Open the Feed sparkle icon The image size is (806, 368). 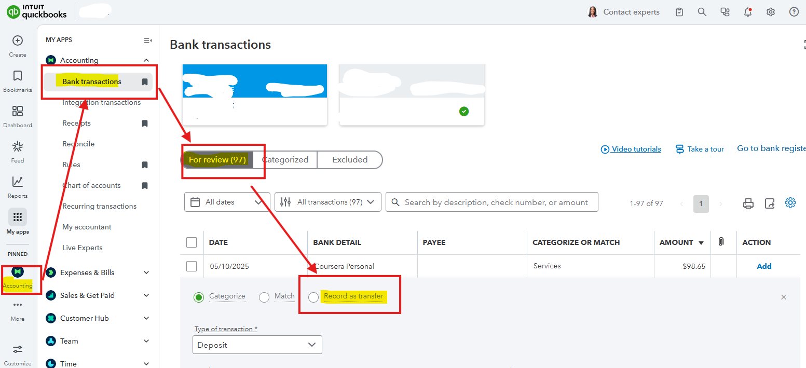[x=18, y=146]
